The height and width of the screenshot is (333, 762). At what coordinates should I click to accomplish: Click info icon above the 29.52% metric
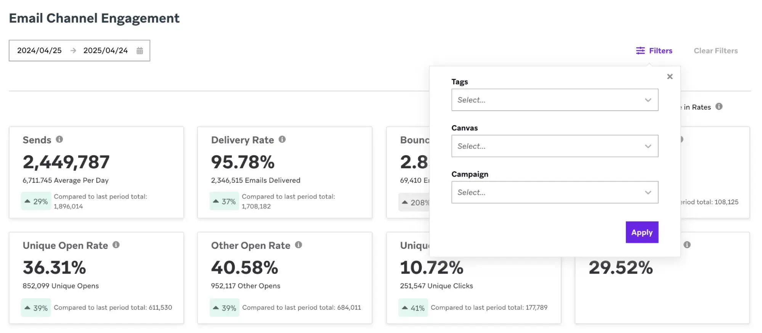[x=687, y=245]
